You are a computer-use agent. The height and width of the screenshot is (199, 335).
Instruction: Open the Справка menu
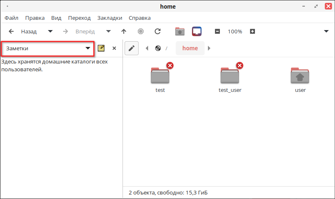tap(139, 18)
